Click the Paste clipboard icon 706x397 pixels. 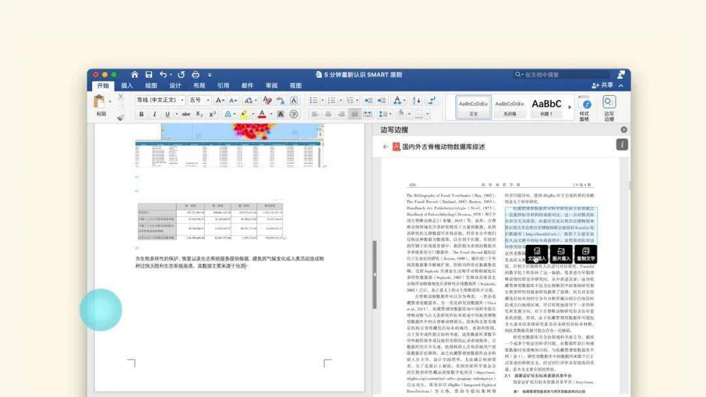[x=99, y=102]
